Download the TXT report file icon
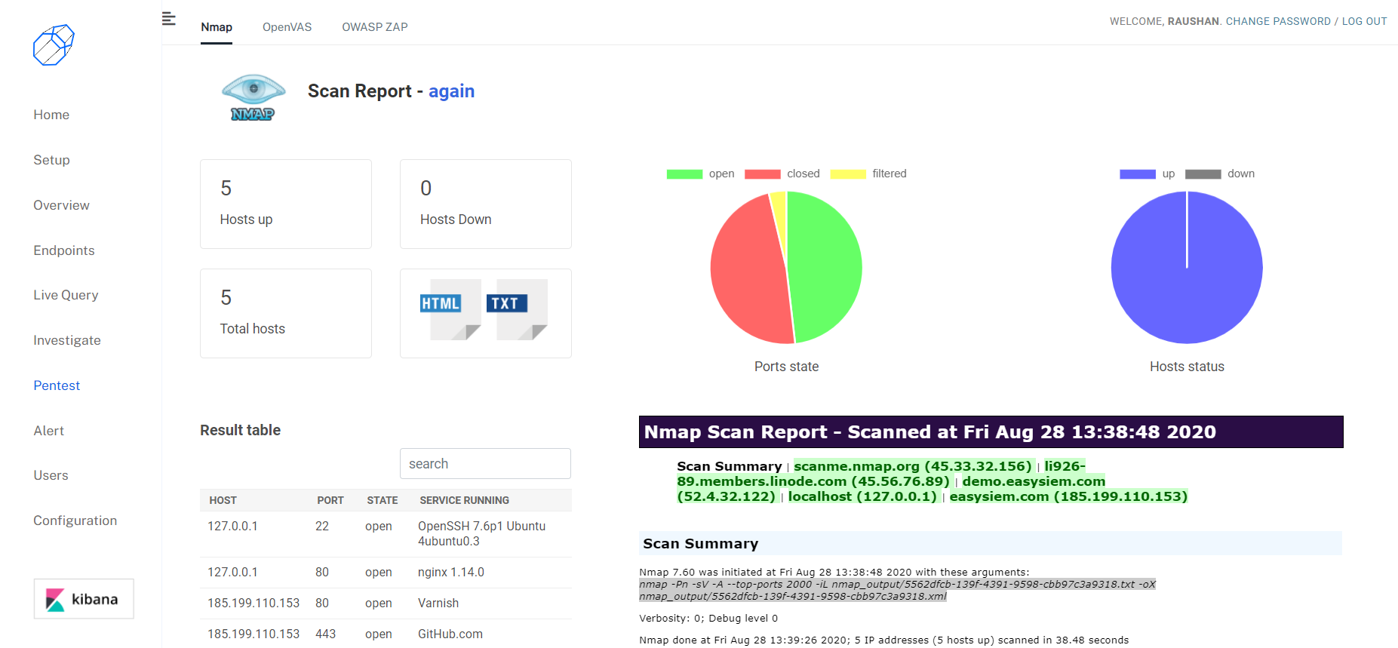Image resolution: width=1398 pixels, height=648 pixels. pyautogui.click(x=517, y=309)
